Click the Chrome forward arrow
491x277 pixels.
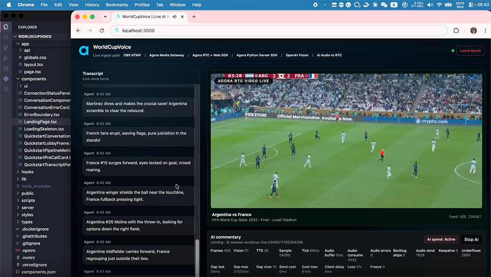[90, 30]
